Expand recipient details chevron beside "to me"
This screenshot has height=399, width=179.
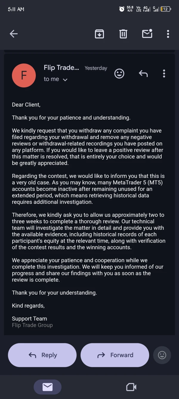pyautogui.click(x=65, y=80)
